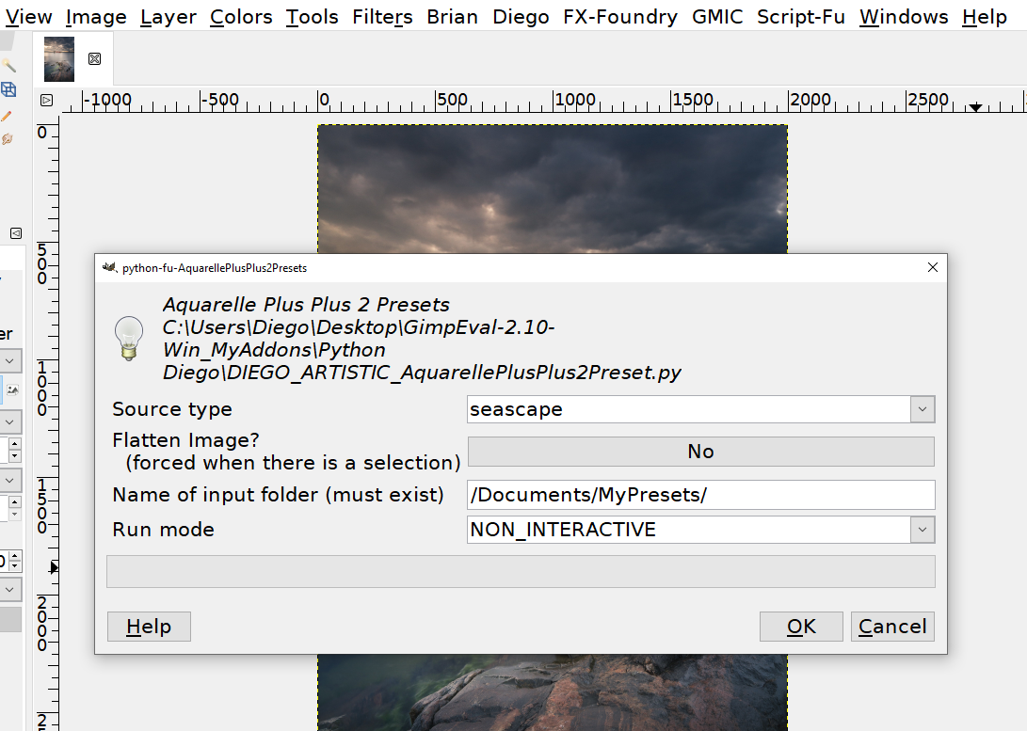Screen dimensions: 1027x731
Task: Open the Layer menu
Action: tap(168, 16)
